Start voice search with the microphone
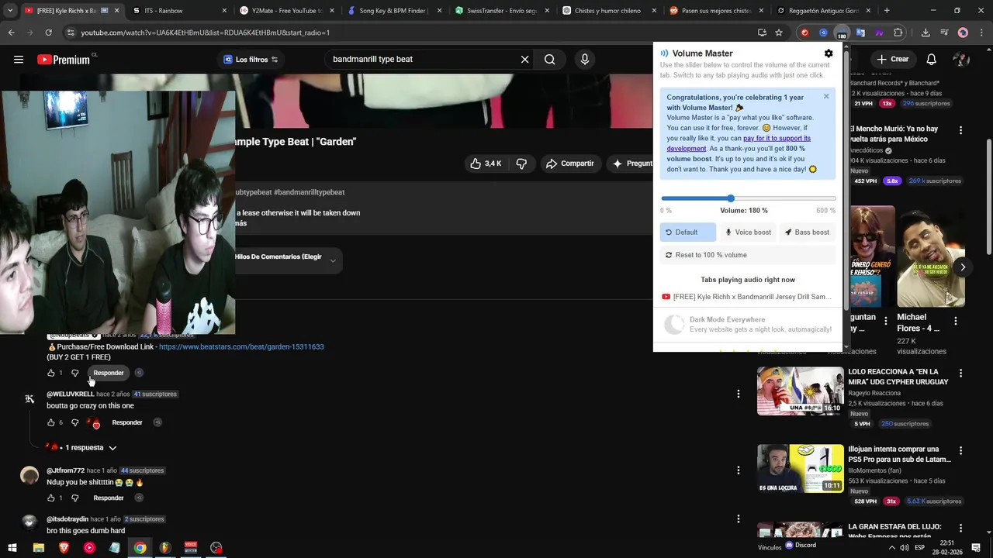The width and height of the screenshot is (993, 558). coord(585,59)
